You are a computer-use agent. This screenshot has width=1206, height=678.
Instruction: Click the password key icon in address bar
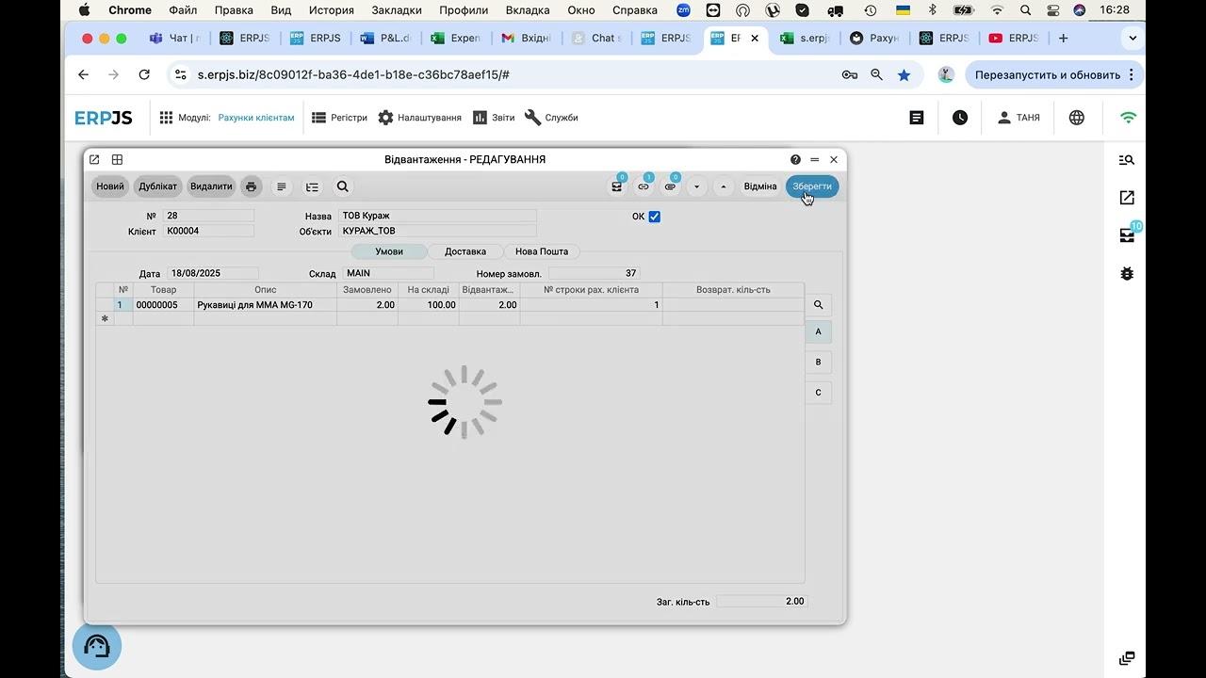click(x=849, y=74)
